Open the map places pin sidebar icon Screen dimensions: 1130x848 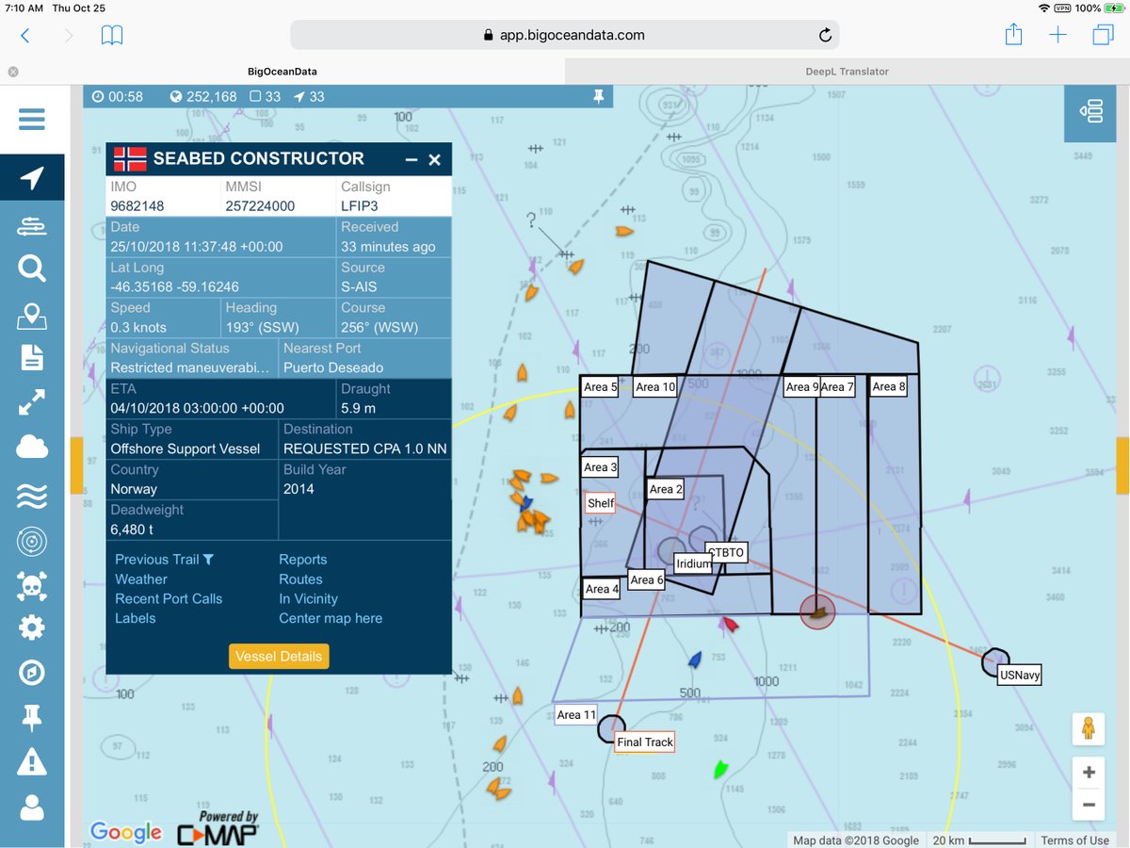click(31, 317)
